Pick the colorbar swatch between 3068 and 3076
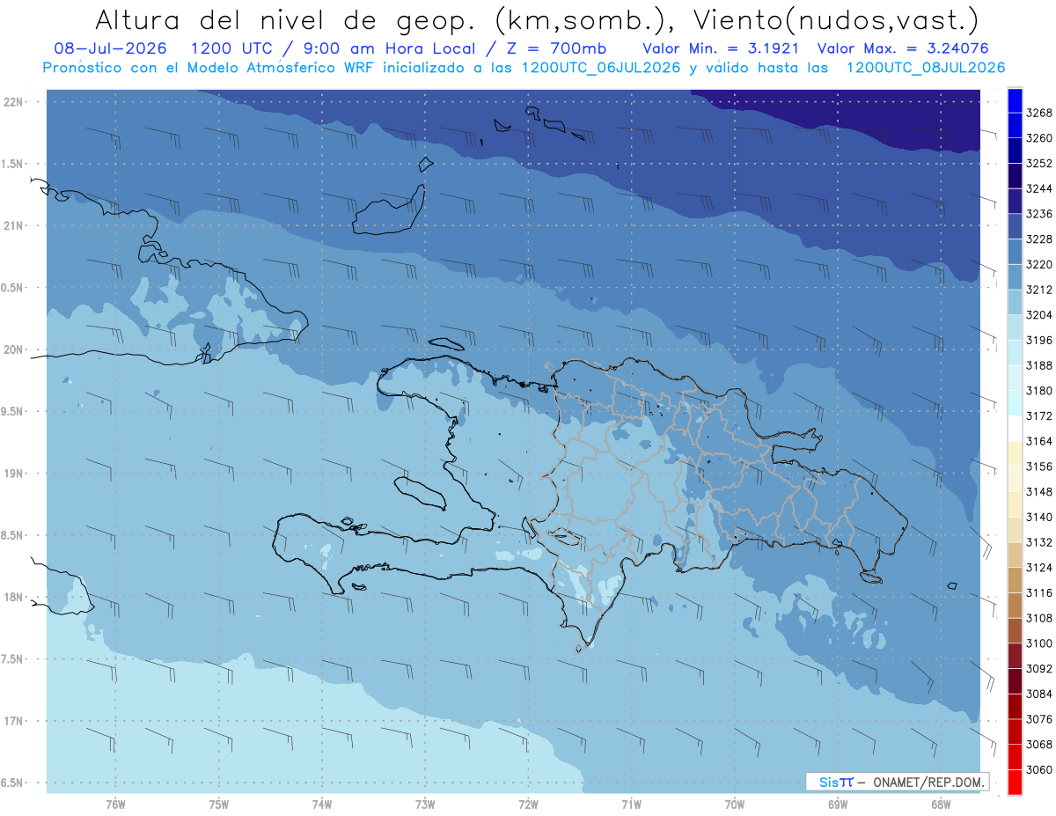1056x816 pixels. [1015, 731]
